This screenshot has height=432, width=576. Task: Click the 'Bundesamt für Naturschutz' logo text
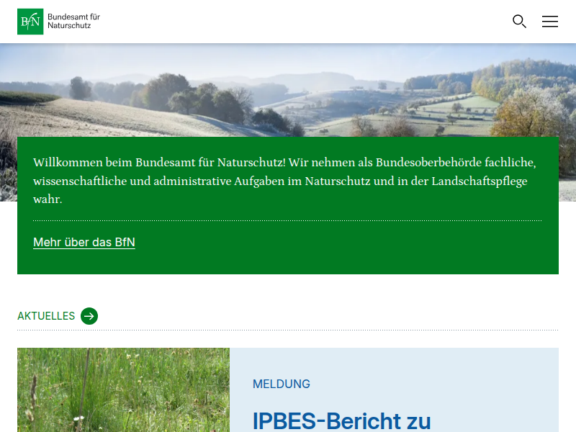click(x=73, y=21)
